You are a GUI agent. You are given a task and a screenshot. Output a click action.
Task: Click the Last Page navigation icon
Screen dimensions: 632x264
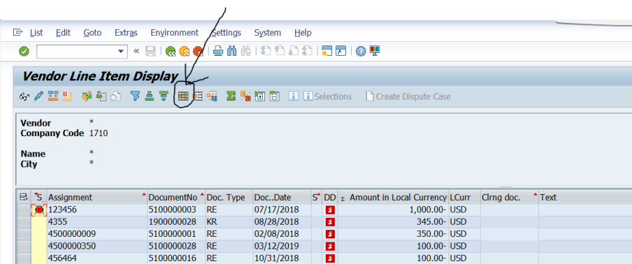click(x=307, y=51)
